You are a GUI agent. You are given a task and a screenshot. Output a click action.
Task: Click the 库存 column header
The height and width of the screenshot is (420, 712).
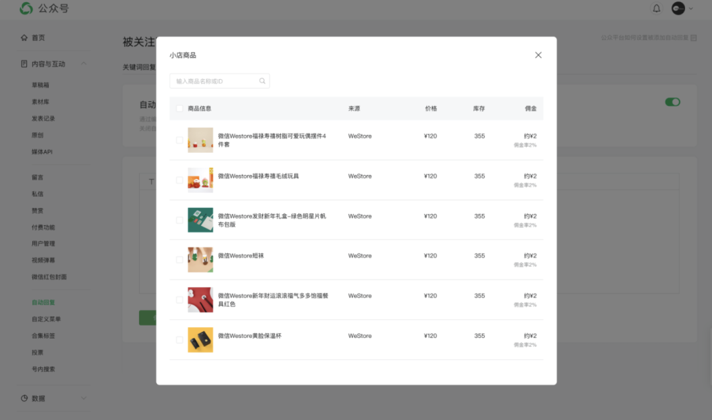479,109
